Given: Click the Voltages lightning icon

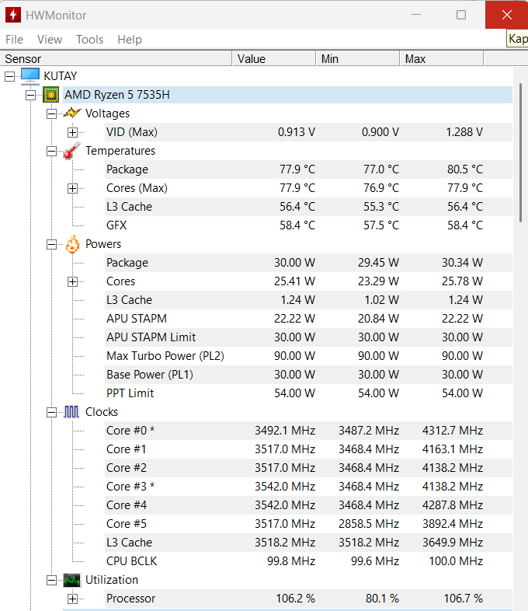Looking at the screenshot, I should [72, 113].
